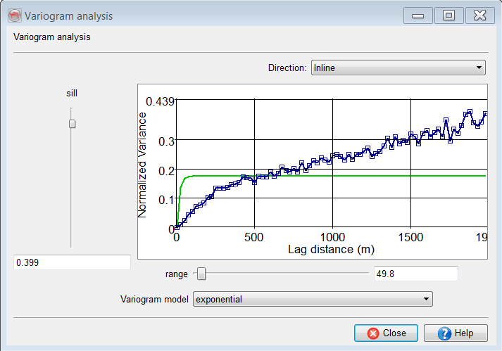Open the Direction dropdown showing Inline
Screen dimensions: 502x351
(397, 68)
